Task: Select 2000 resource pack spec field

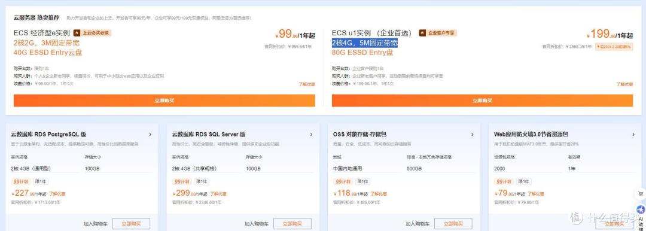Action: click(528, 169)
